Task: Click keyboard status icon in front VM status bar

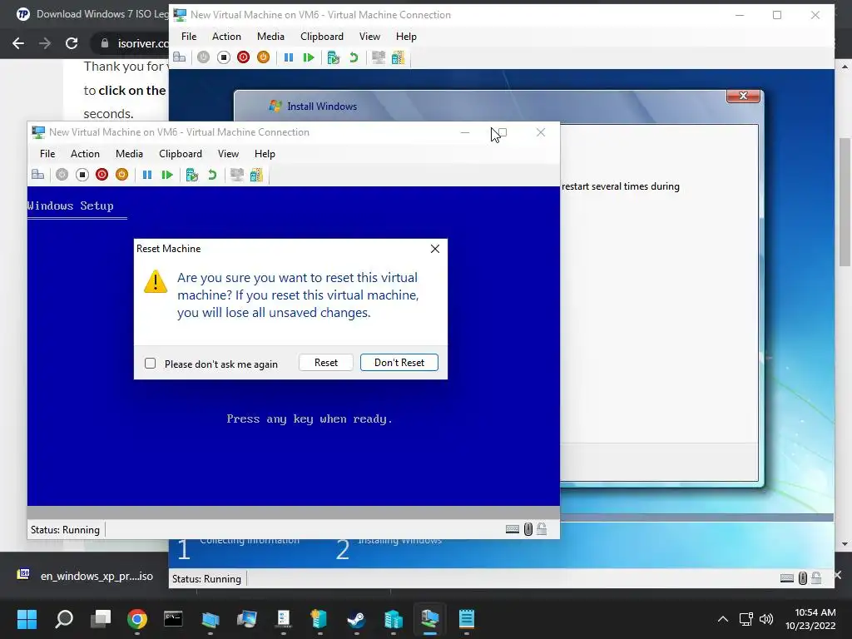Action: tap(512, 529)
